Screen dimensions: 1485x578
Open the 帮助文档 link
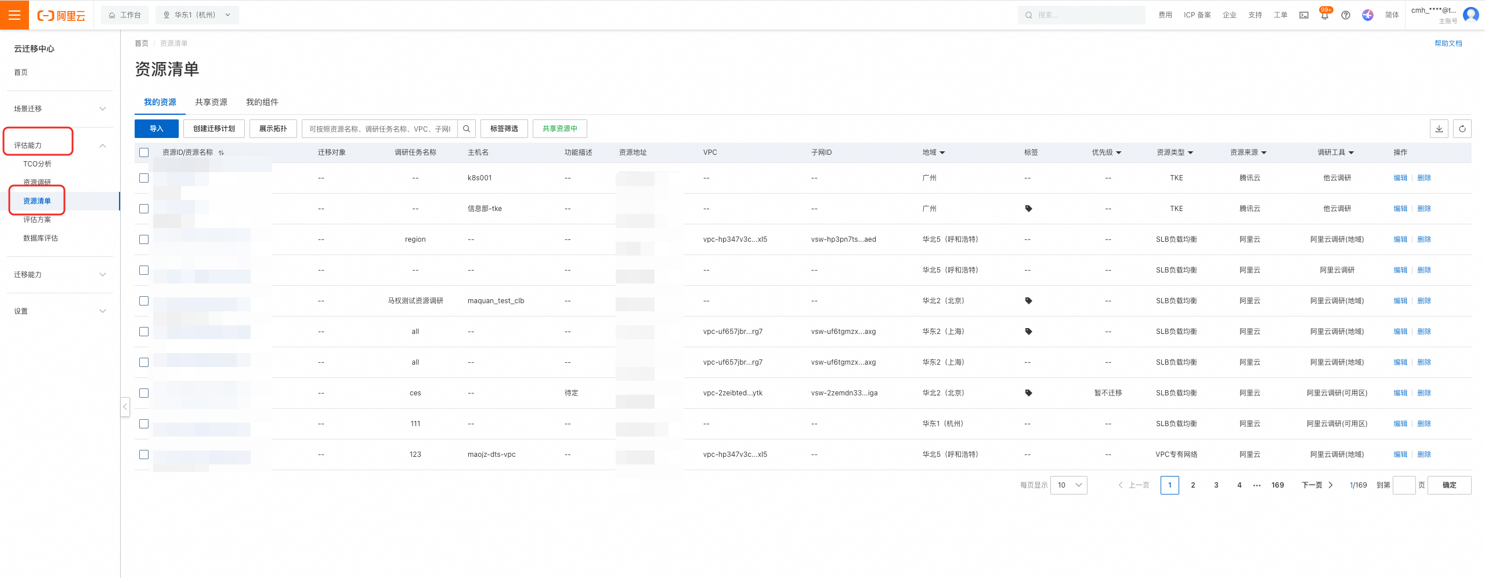coord(1448,43)
